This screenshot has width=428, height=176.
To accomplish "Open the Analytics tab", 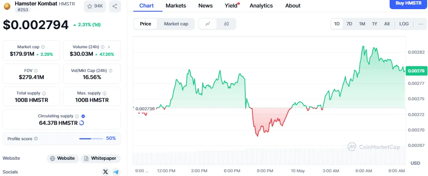I will 261,5.
